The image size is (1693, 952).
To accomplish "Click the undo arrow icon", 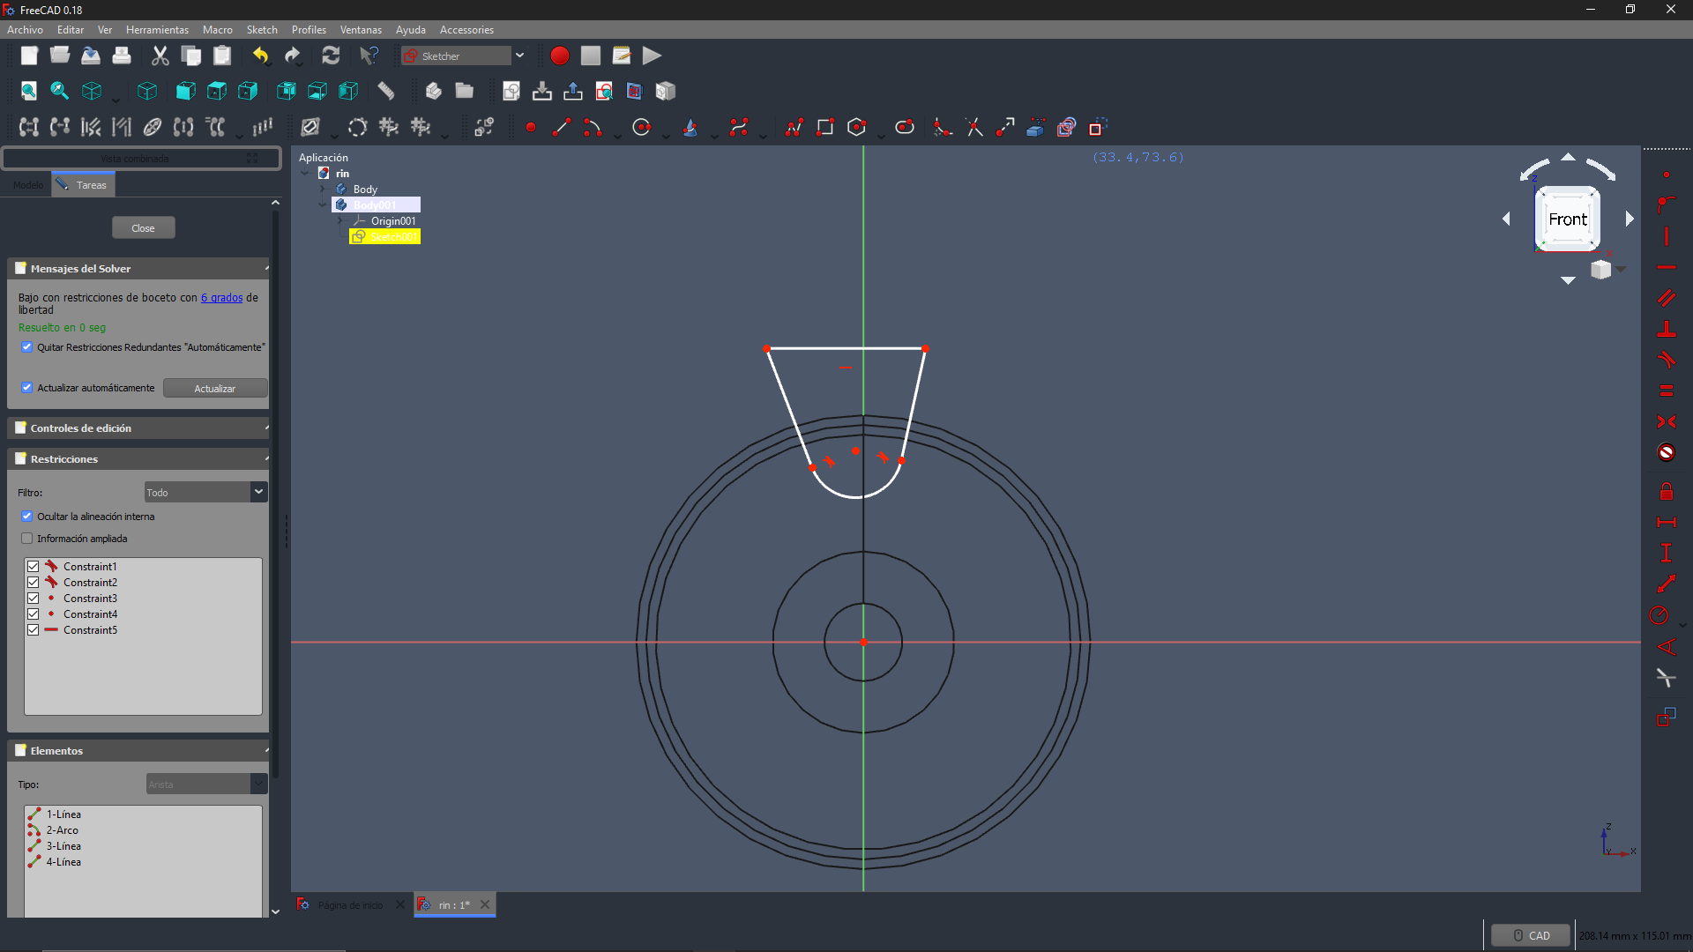I will tap(260, 56).
